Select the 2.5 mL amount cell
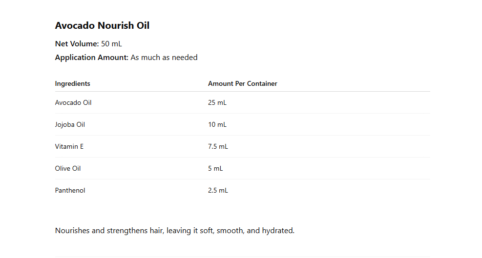This screenshot has width=482, height=258. 218,191
